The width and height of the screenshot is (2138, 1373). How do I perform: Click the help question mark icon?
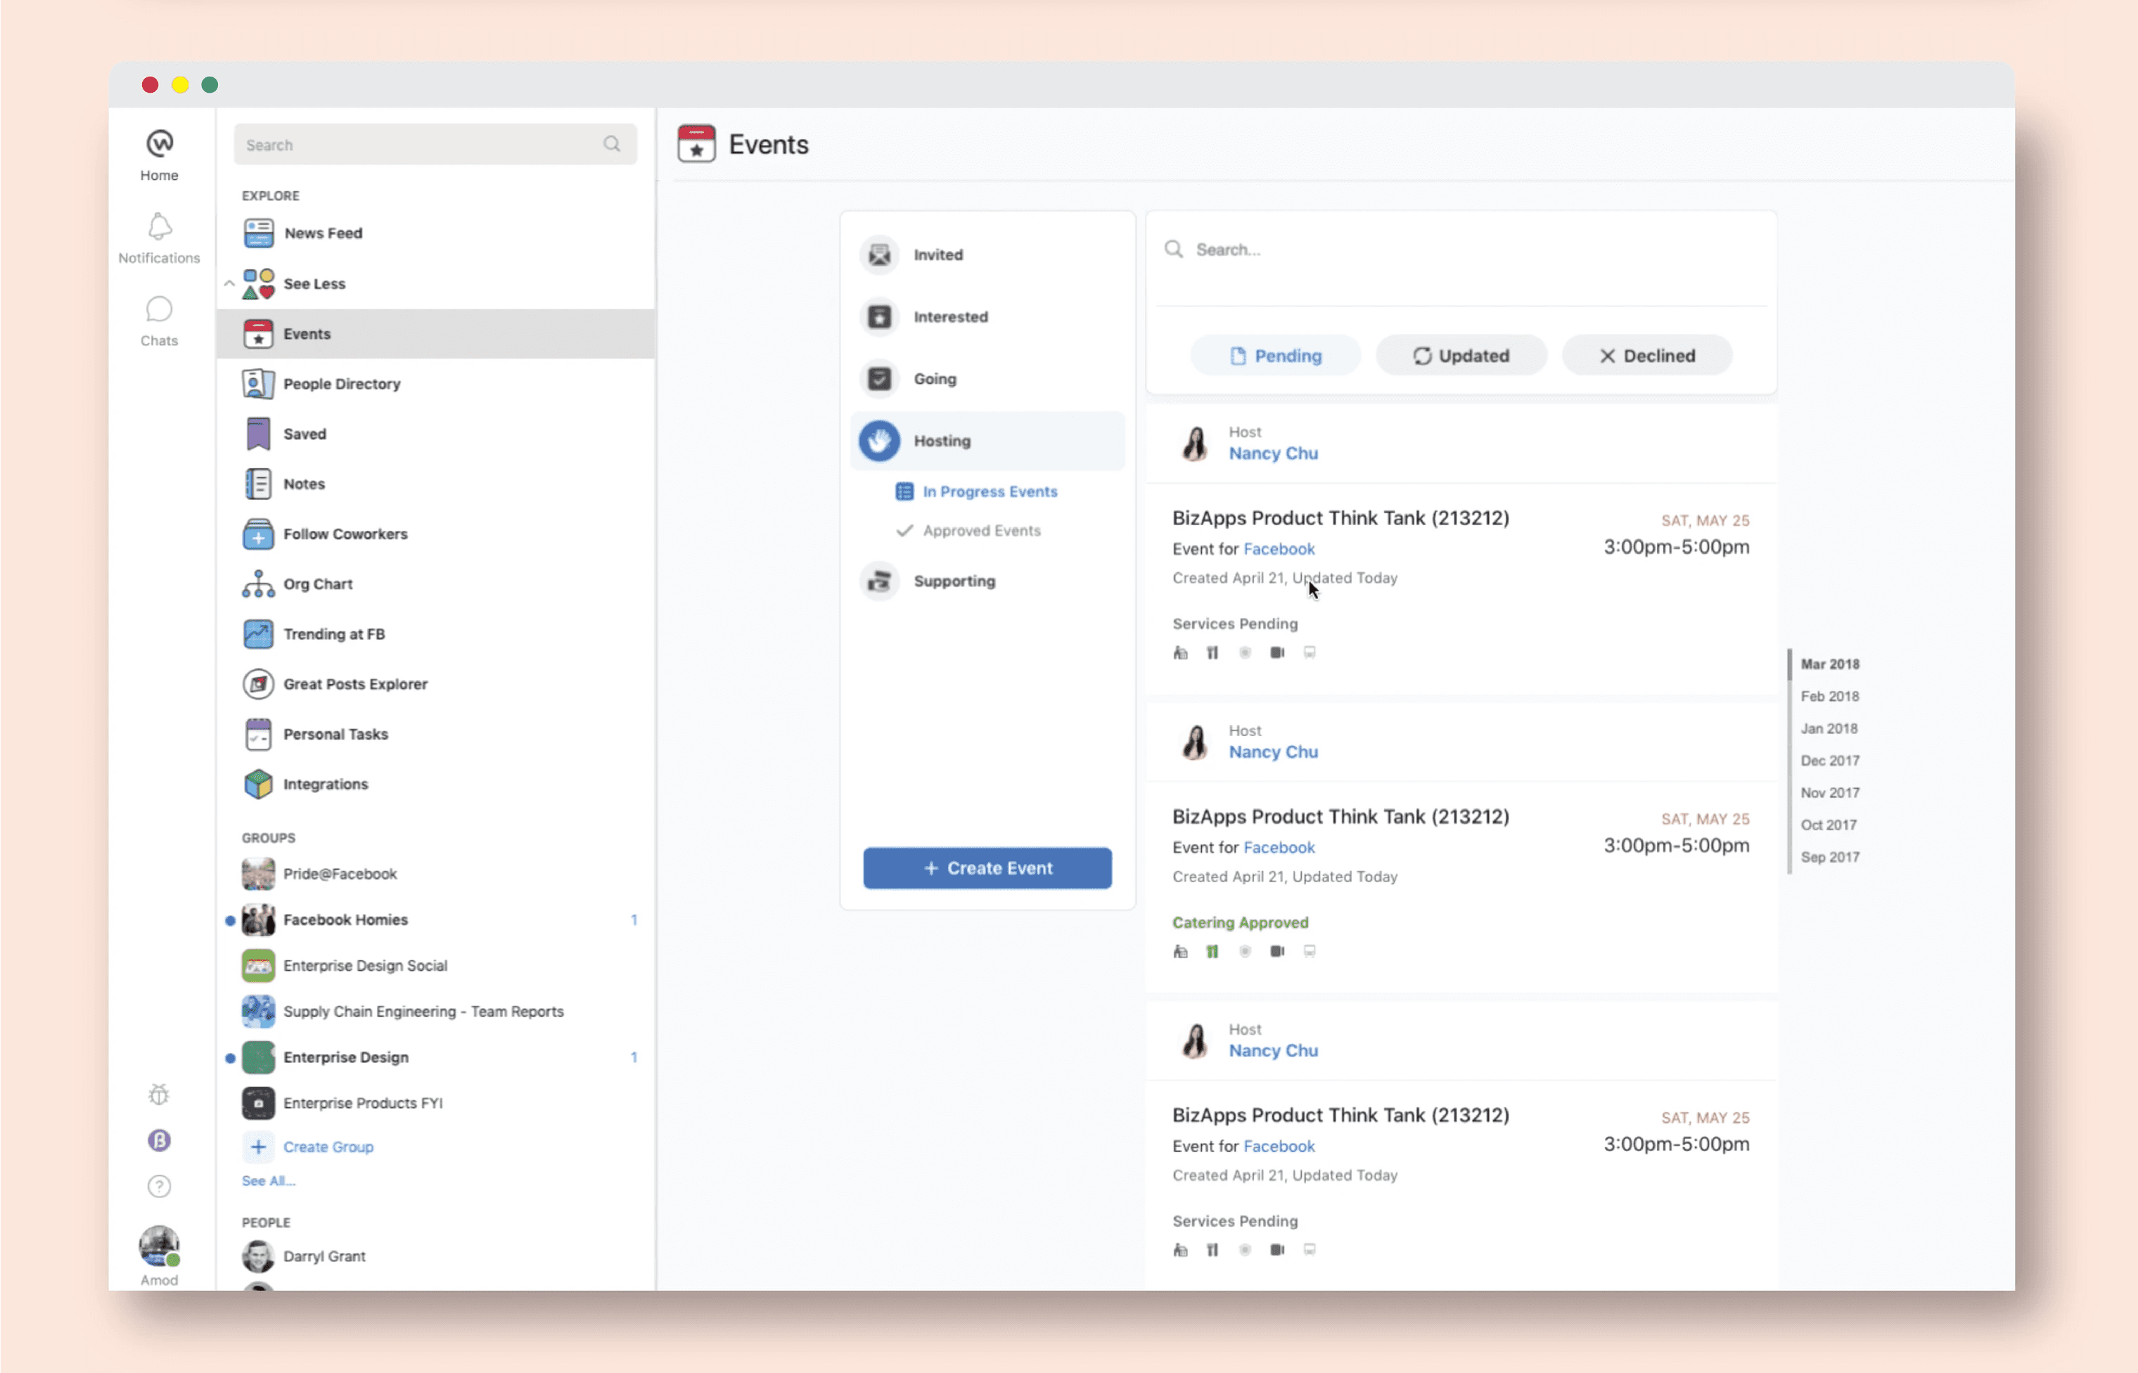[x=159, y=1186]
